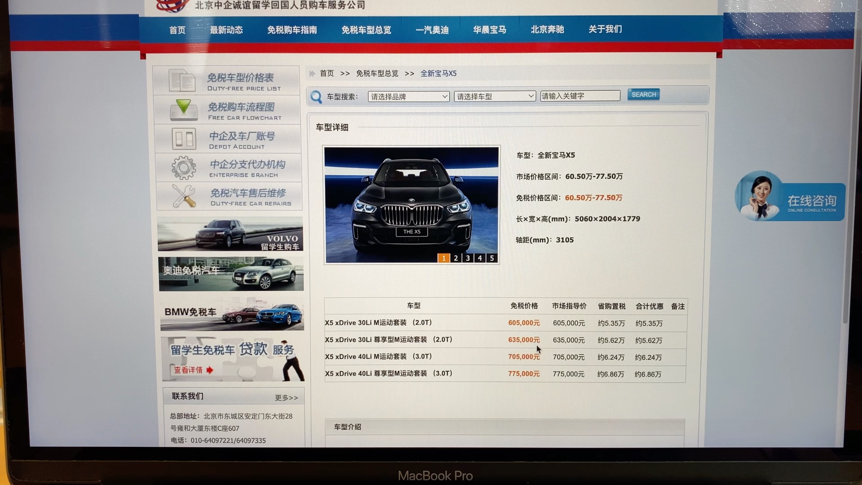Image resolution: width=862 pixels, height=485 pixels.
Task: Click the BMW X5 main photo
Action: click(x=411, y=205)
